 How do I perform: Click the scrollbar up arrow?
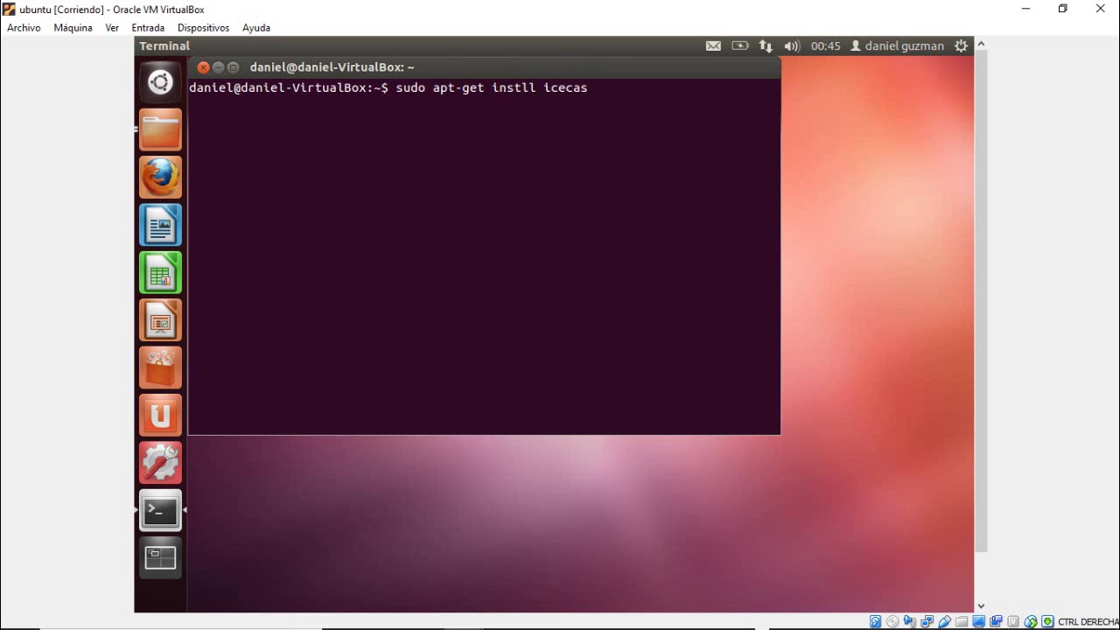click(981, 44)
